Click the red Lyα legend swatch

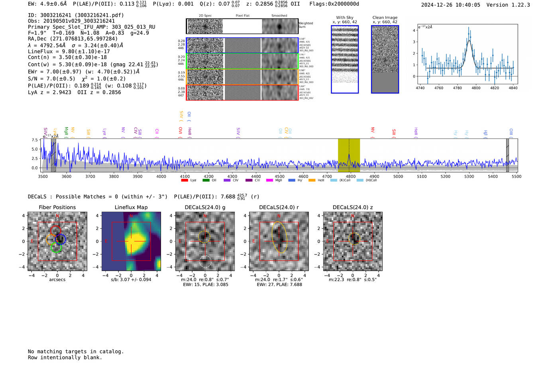coord(185,181)
